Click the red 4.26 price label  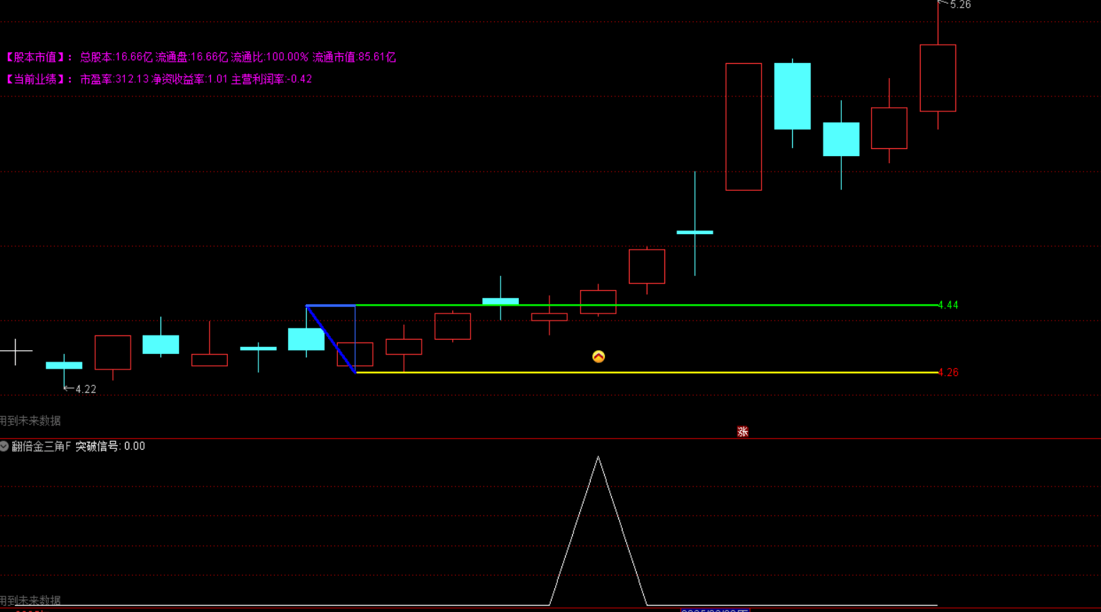948,372
